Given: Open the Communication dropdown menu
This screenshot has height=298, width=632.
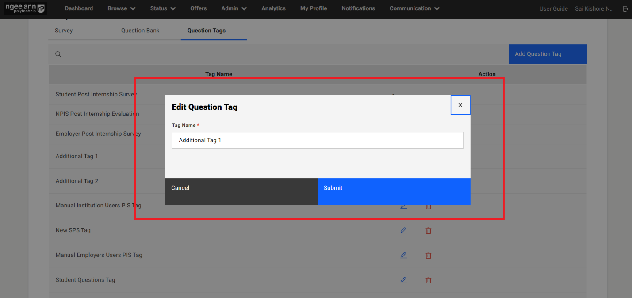Looking at the screenshot, I should (x=414, y=8).
